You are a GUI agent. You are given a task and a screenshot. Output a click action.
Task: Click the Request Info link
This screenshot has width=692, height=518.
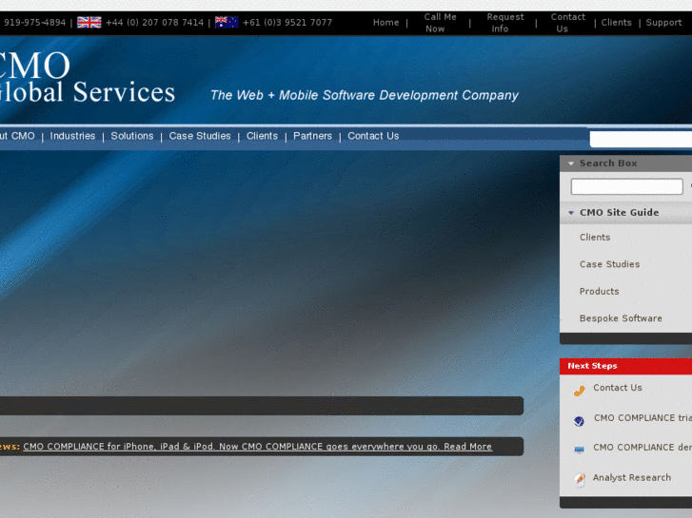tap(504, 23)
